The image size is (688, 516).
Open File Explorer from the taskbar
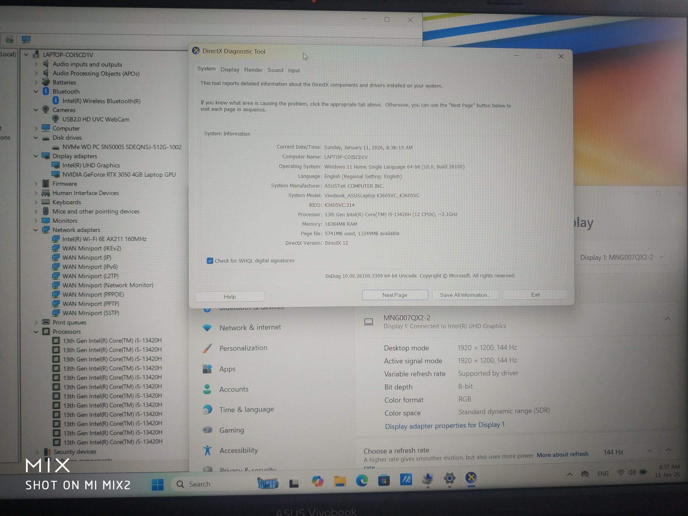tap(340, 481)
